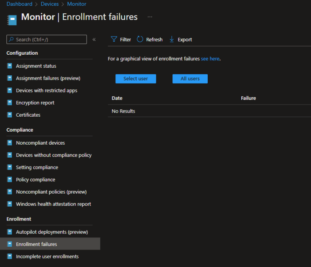
Task: Click icon beside Enrollment failures menu item
Action: click(10, 244)
